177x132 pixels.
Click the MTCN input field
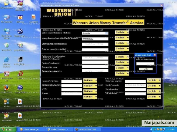pyautogui.click(x=72, y=89)
